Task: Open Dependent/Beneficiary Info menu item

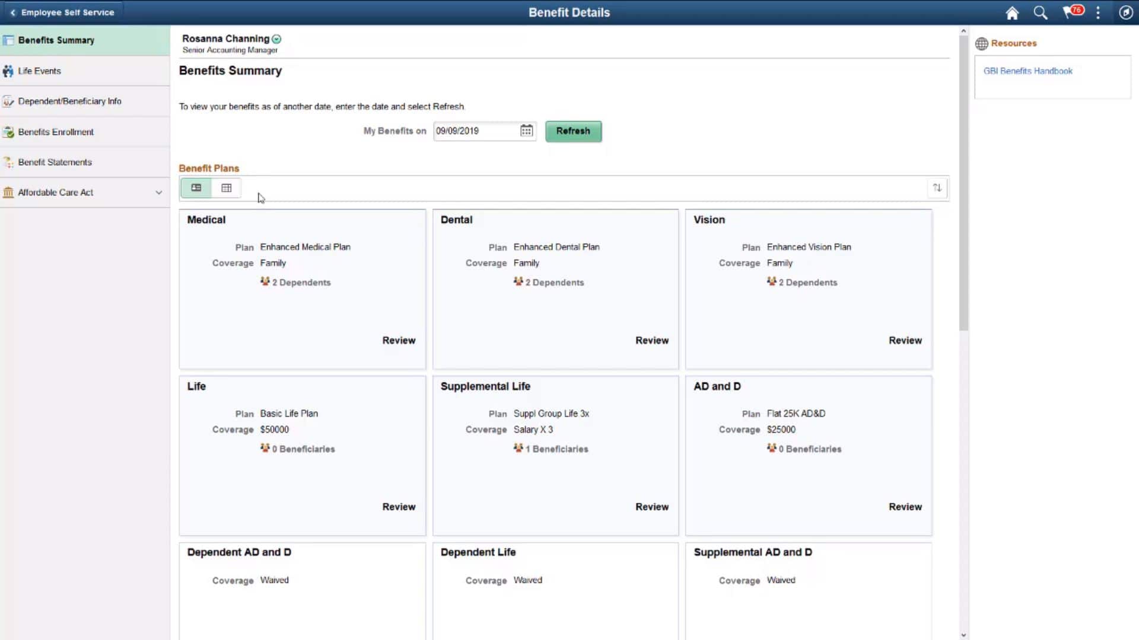Action: click(69, 101)
